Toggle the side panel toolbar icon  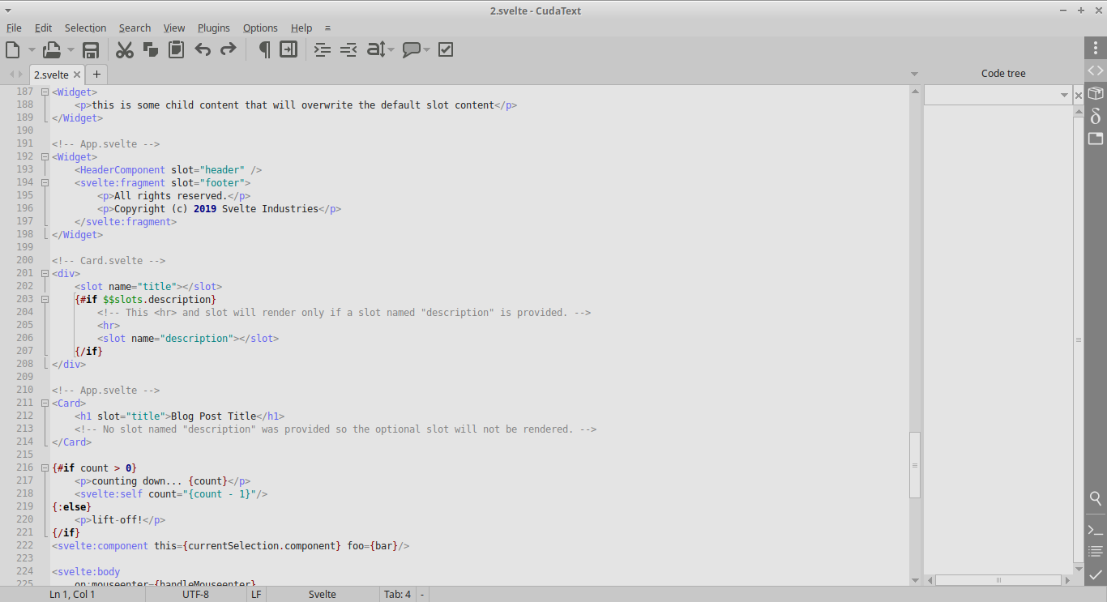289,49
